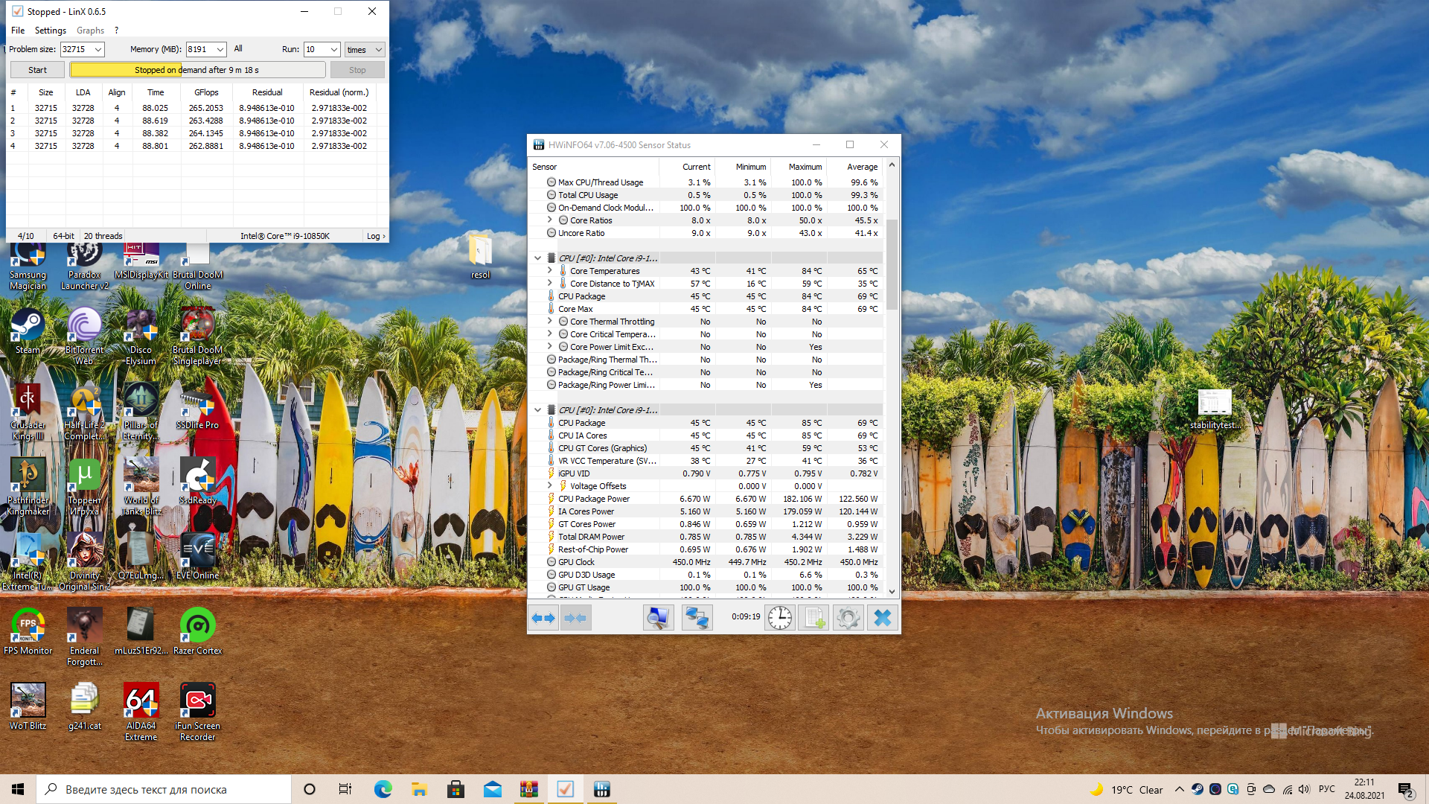Open the remote network monitors icon
Screen dimensions: 1429x804
(x=697, y=618)
